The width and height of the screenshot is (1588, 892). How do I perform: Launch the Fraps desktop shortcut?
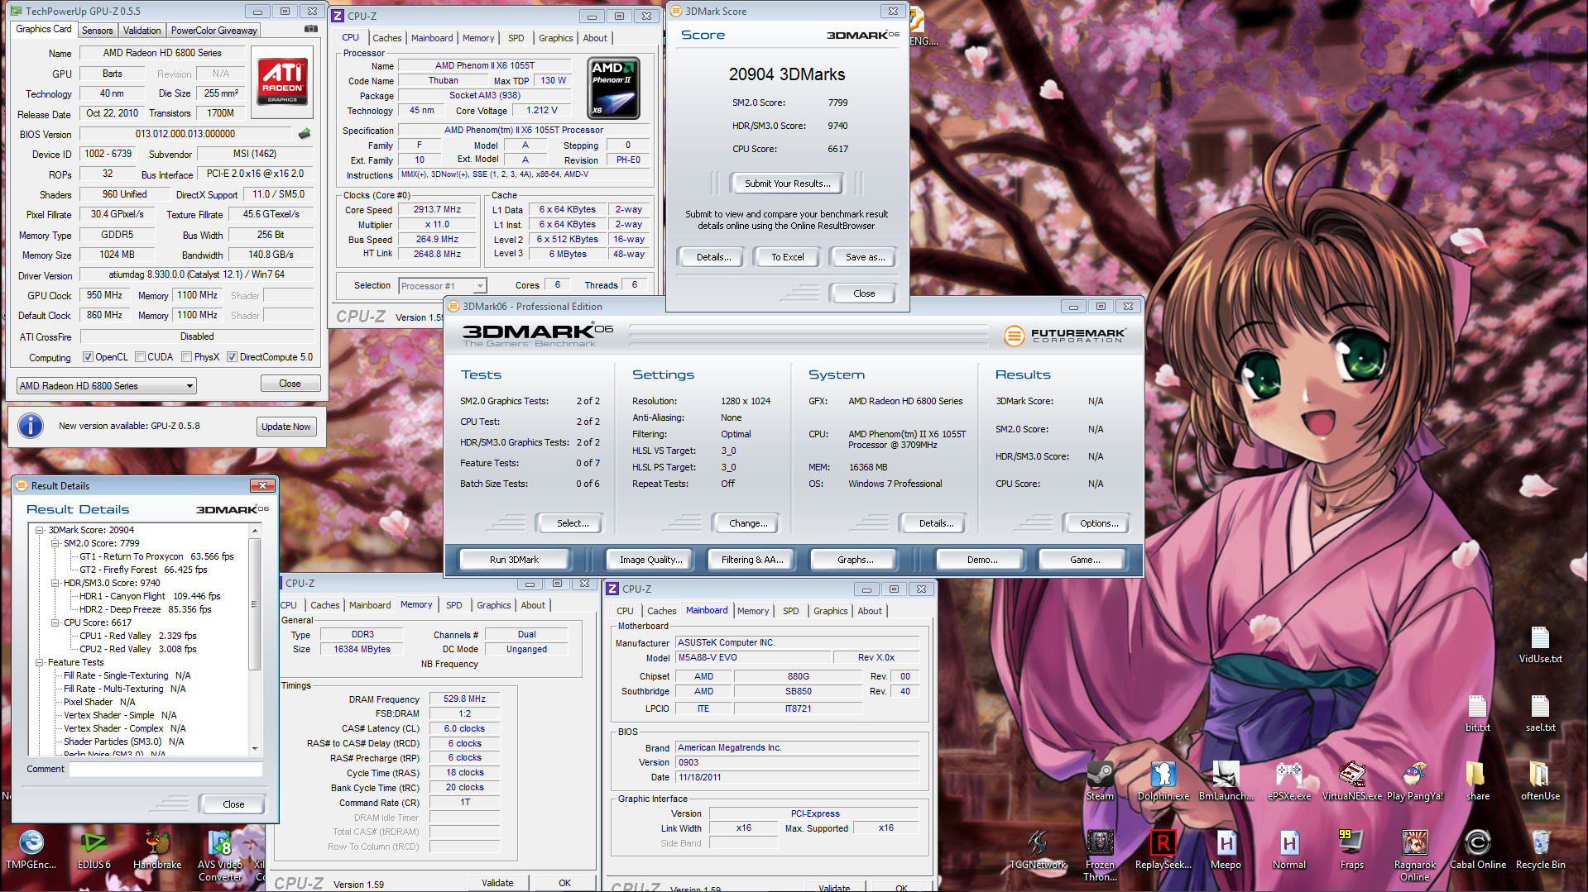[1351, 850]
